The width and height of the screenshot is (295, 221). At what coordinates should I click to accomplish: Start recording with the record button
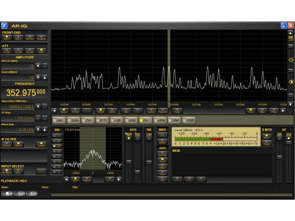(x=32, y=193)
